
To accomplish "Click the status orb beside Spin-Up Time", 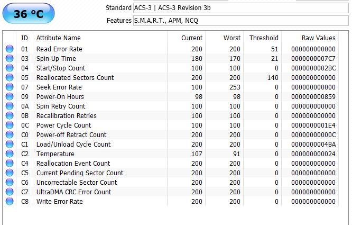I will pos(10,59).
